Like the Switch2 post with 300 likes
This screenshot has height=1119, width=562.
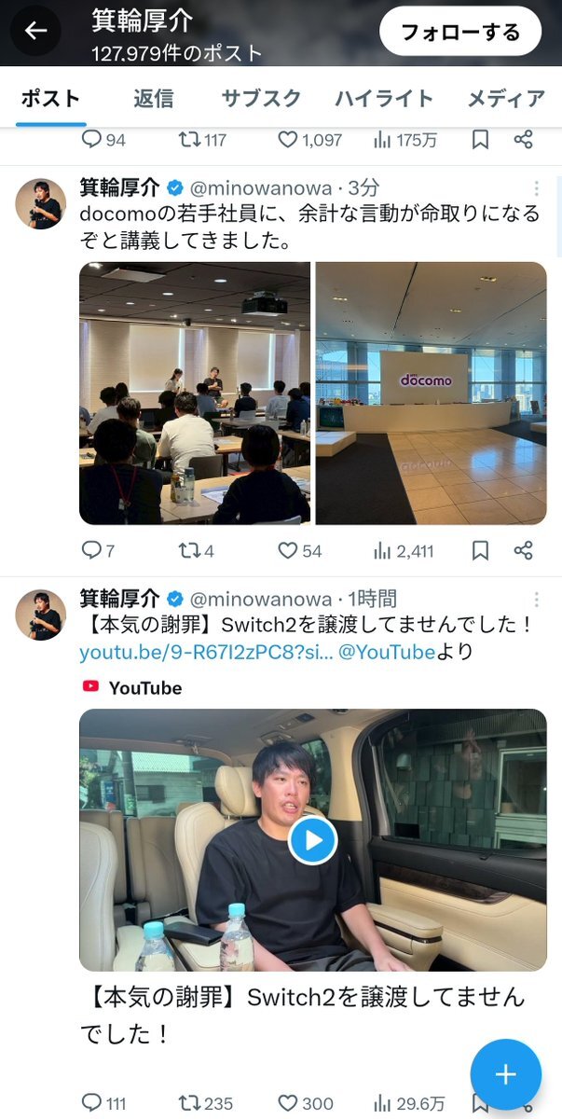306,1103
